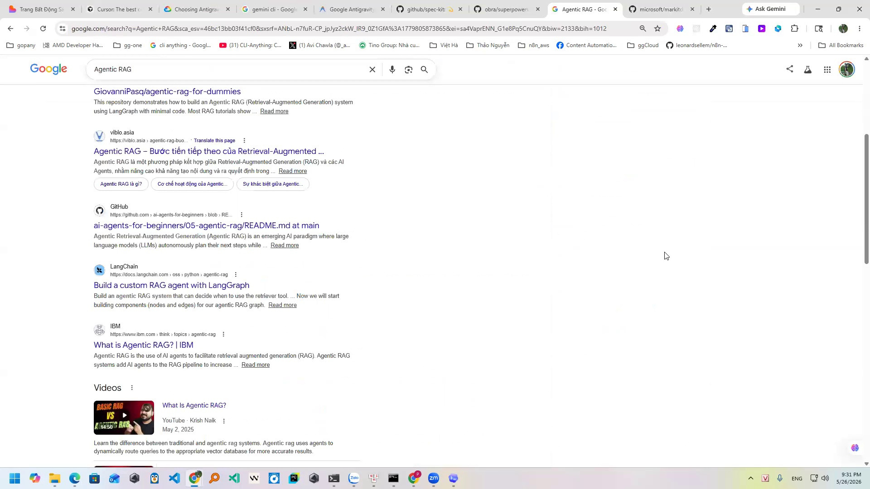
Task: Open the Ask Gemini button
Action: click(x=771, y=9)
